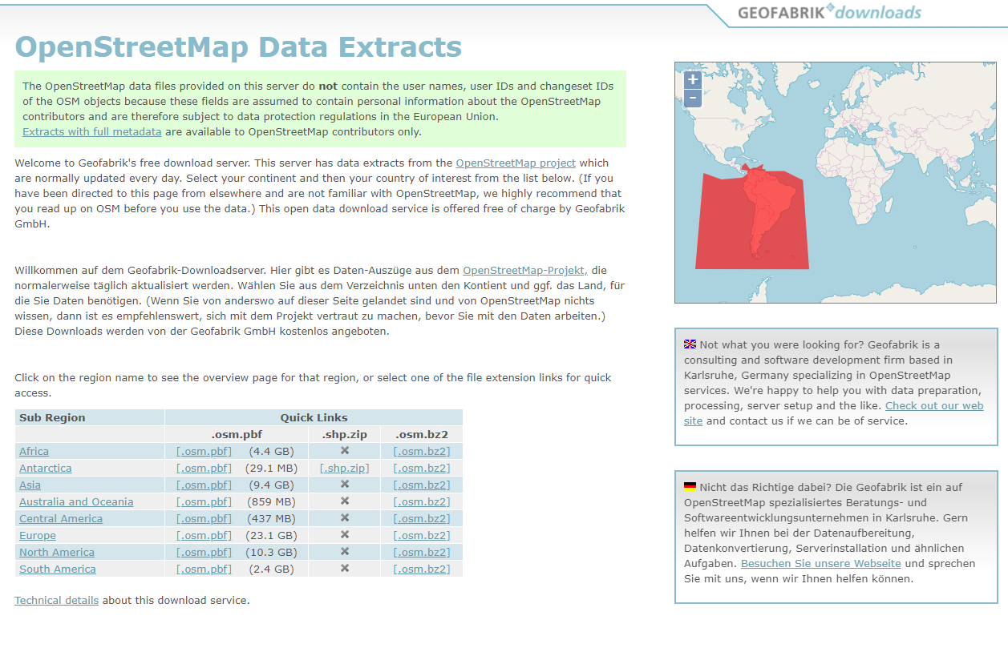
Task: Download Asia .osm.pbf file
Action: tap(204, 485)
